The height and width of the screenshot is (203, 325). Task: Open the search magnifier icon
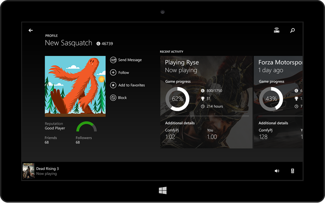[x=293, y=31]
